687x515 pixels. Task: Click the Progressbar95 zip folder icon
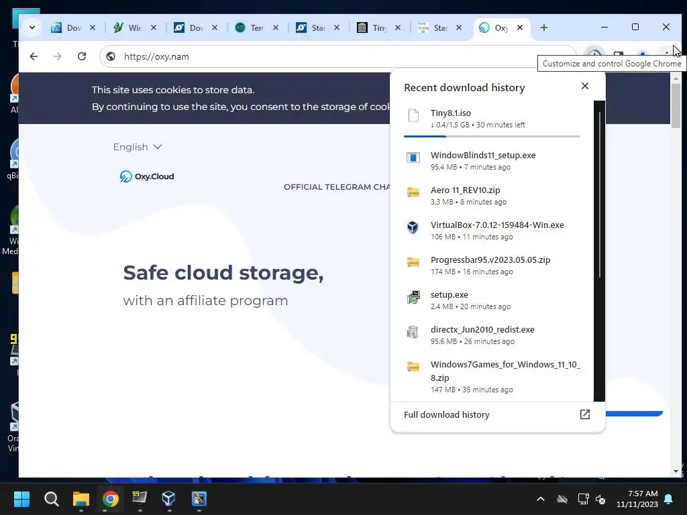click(413, 262)
